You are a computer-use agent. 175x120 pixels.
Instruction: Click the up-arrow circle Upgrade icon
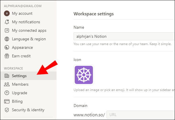(x=7, y=93)
